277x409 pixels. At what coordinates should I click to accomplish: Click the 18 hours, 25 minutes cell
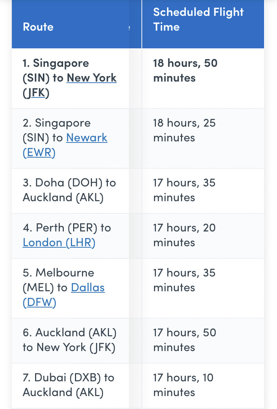point(203,138)
